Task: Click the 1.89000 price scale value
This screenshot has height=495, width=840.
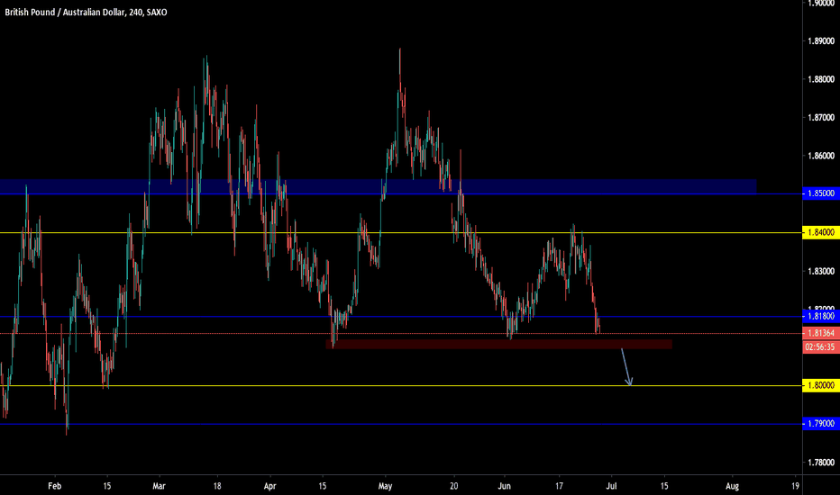Action: point(821,41)
